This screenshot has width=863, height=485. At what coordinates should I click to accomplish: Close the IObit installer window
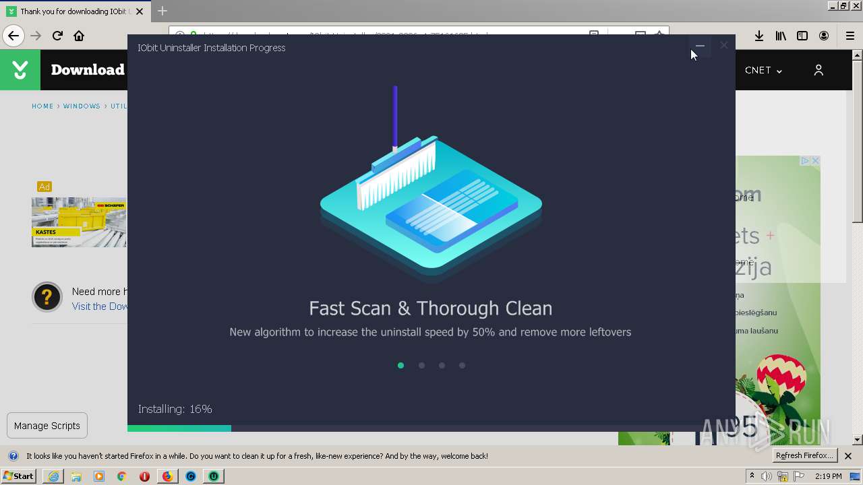pos(723,46)
